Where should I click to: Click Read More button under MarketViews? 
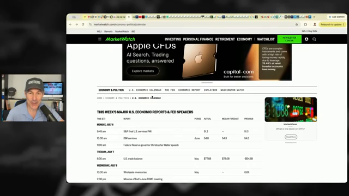coord(291,137)
